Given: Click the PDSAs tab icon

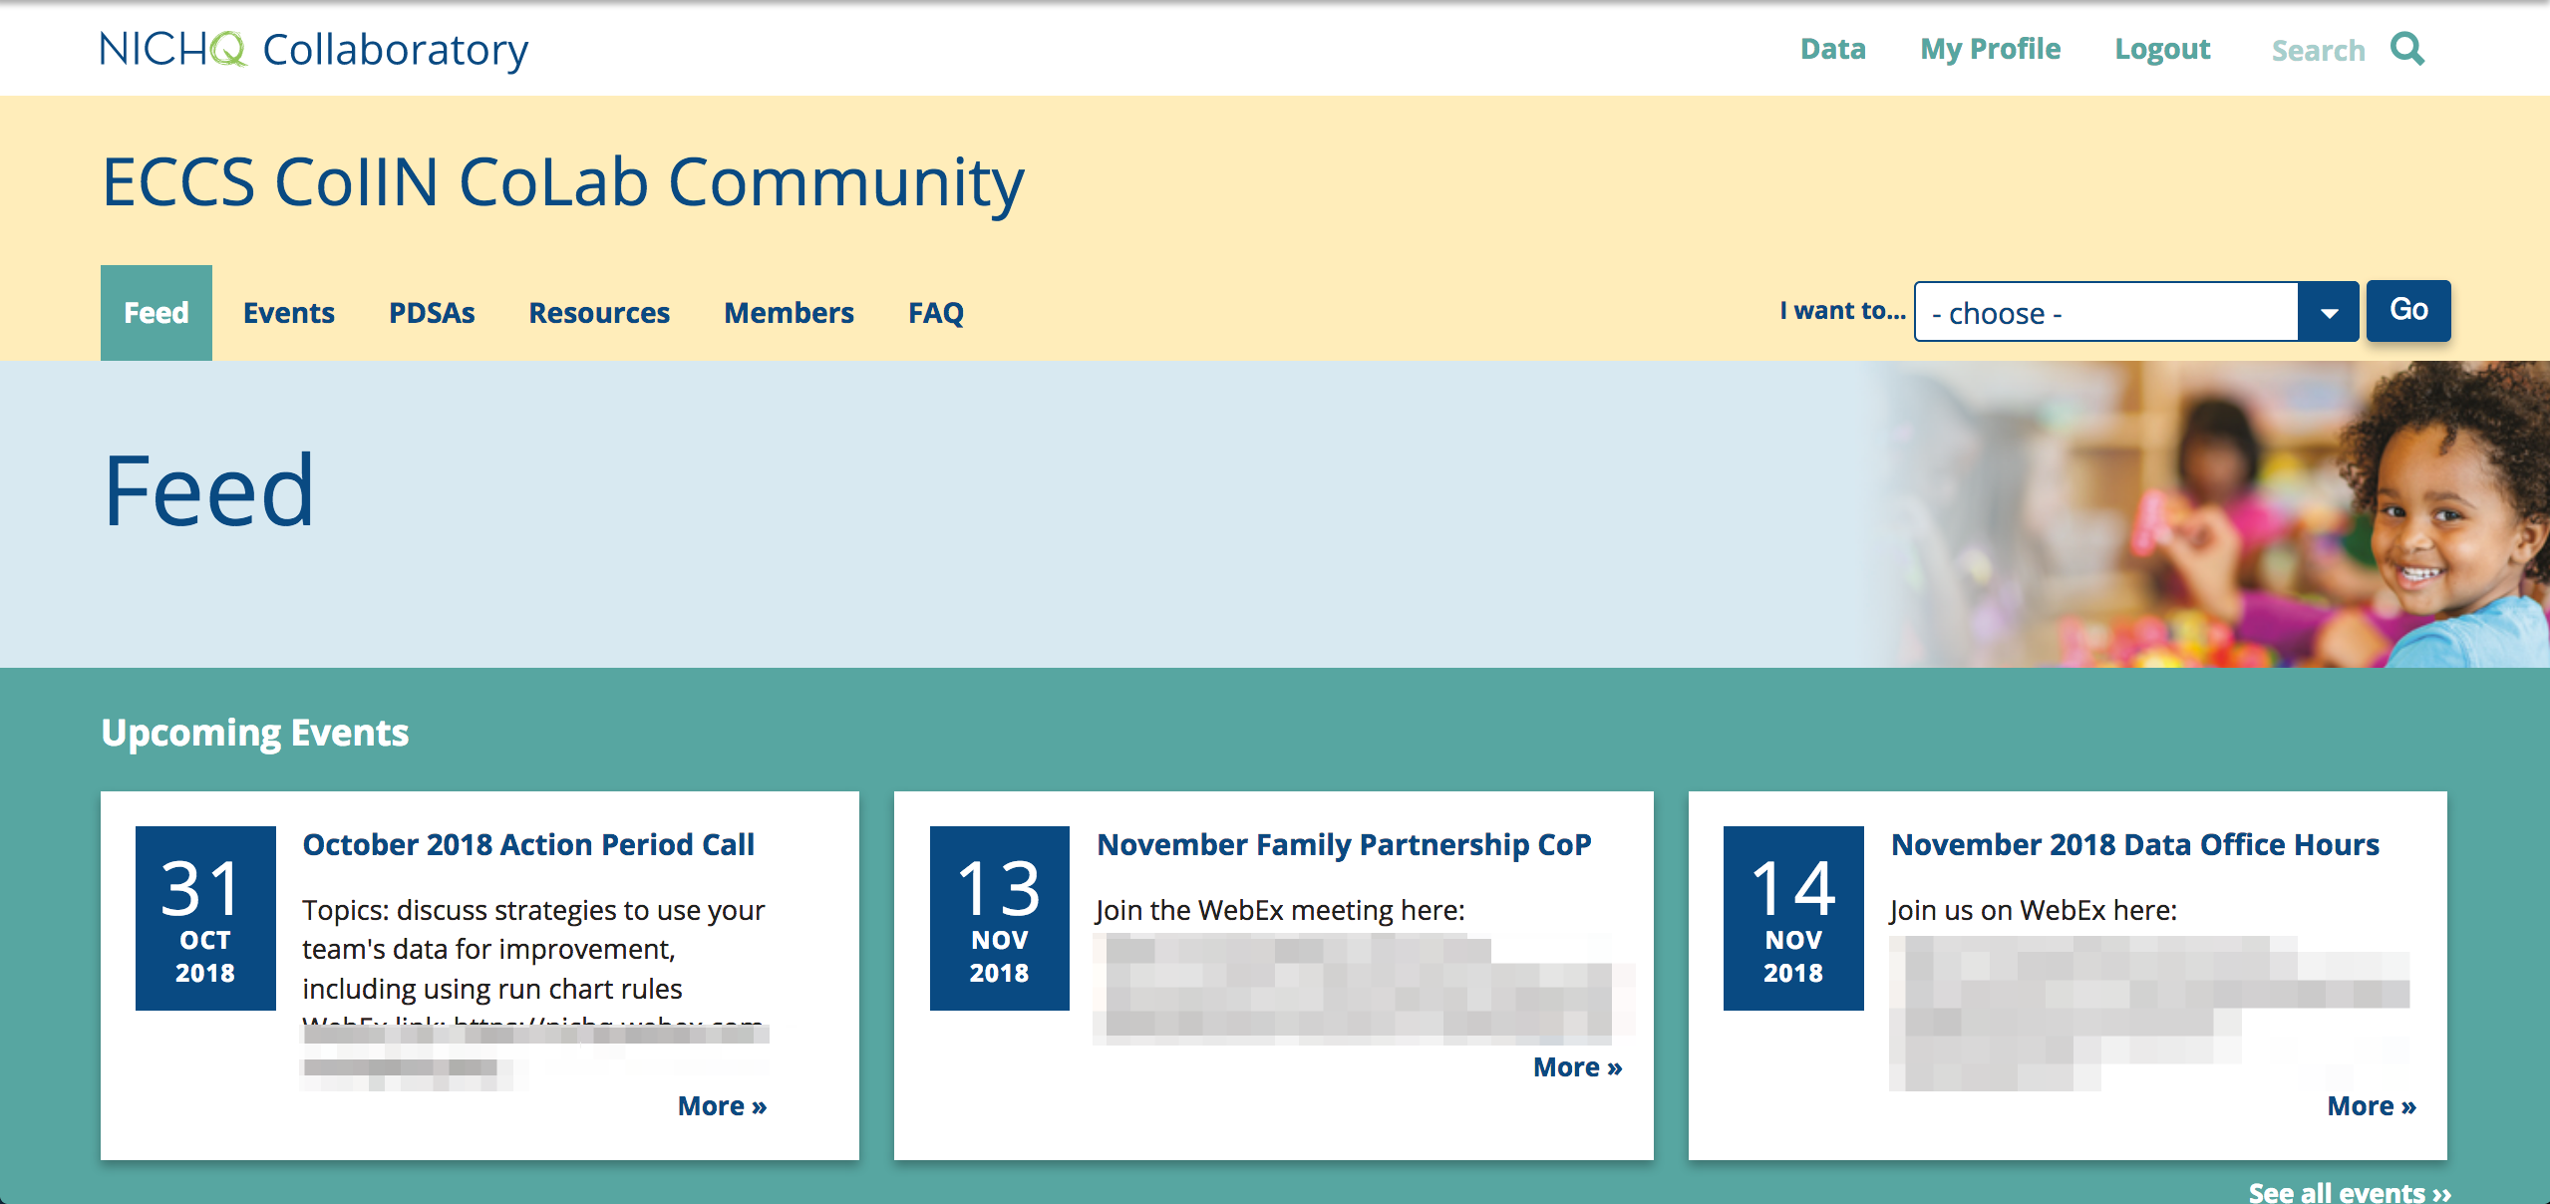Looking at the screenshot, I should pos(431,311).
